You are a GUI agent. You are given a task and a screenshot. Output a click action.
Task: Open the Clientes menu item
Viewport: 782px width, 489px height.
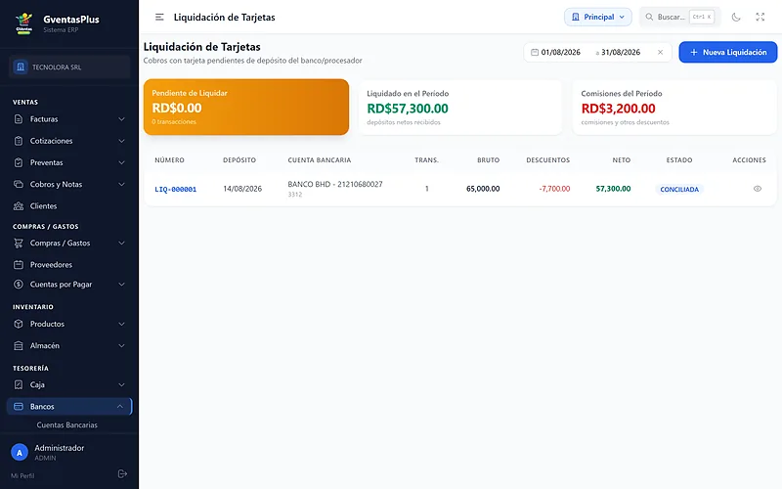[x=69, y=206]
